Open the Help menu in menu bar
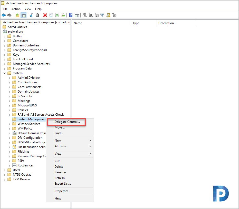Screen dimensions: 239x209 (38, 9)
